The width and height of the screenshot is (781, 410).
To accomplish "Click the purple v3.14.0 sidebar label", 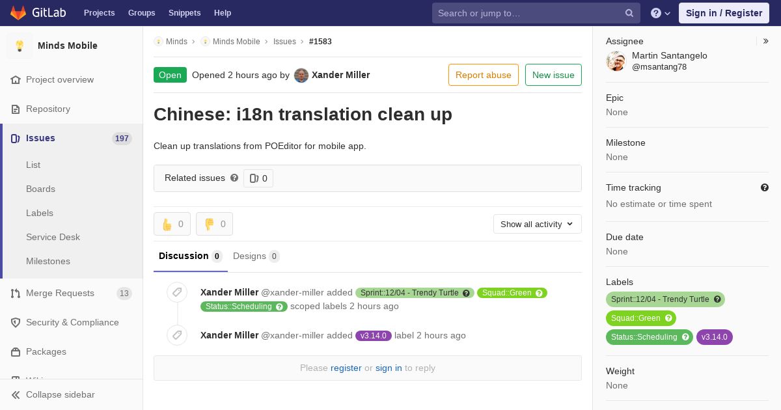I will point(715,337).
